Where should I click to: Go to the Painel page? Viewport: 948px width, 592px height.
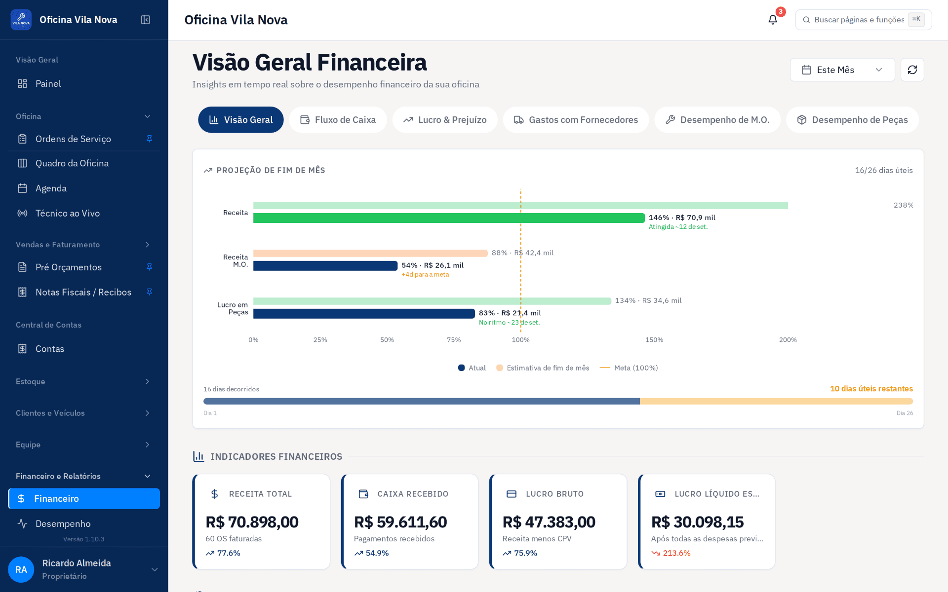(x=84, y=83)
